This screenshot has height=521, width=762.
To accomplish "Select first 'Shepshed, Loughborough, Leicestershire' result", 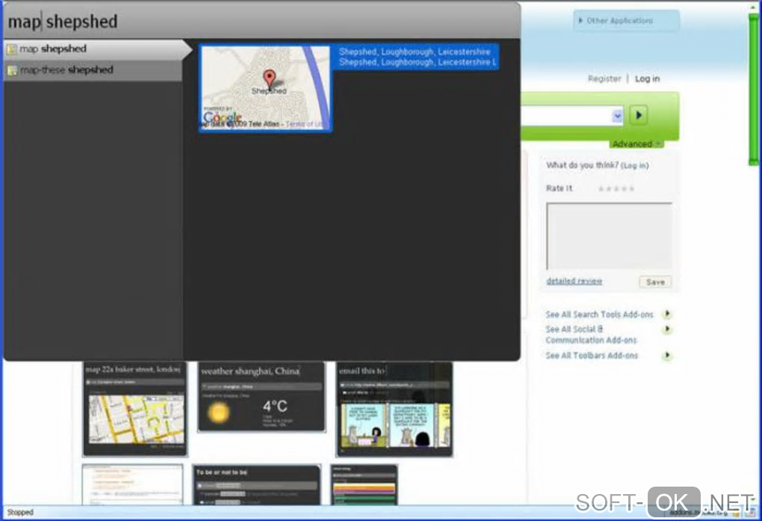I will tap(415, 52).
